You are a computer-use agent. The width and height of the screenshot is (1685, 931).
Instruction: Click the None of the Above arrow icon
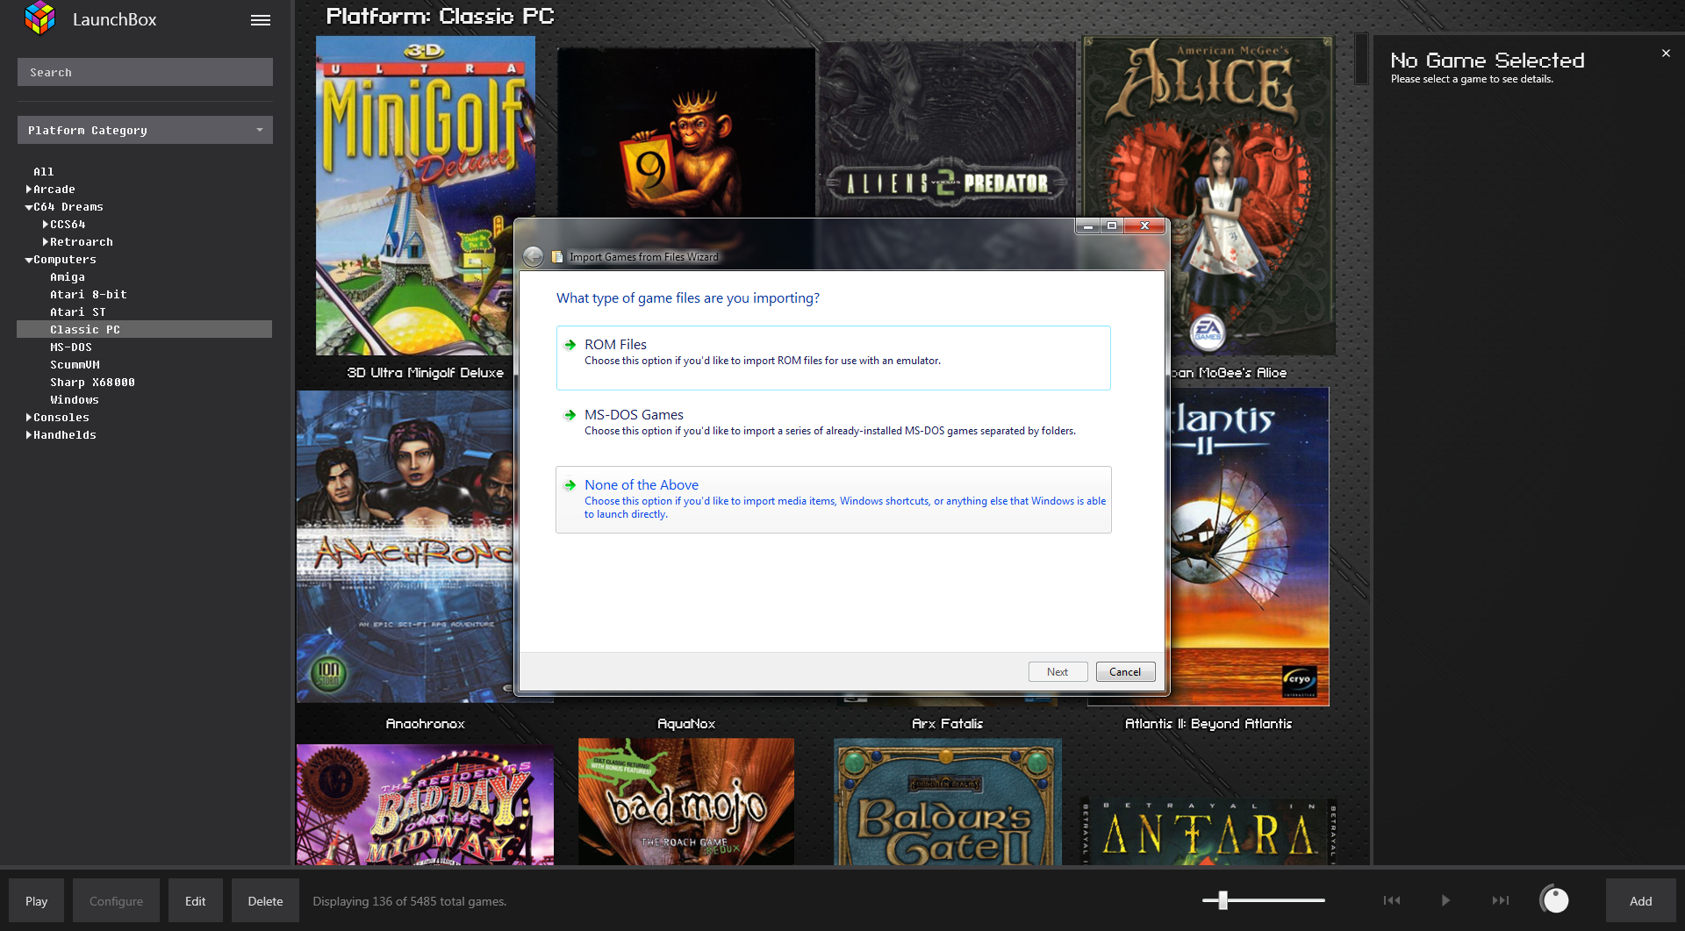(x=570, y=485)
